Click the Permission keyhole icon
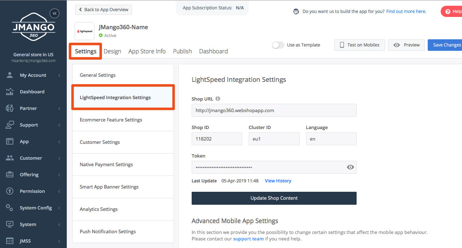This screenshot has height=248, width=462. [10, 191]
